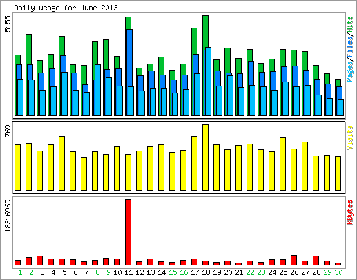Click day label 13 on the axis

151,273
